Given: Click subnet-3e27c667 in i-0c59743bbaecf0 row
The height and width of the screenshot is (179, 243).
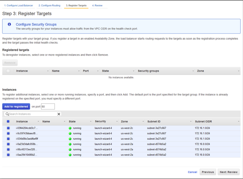Looking at the screenshot, I should click(157, 133).
